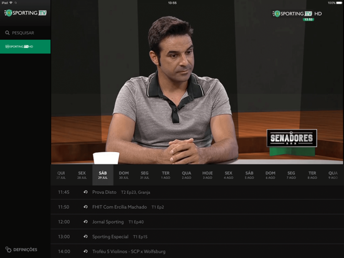Tap the Wi-Fi status icon
Viewport: 344px width, 258px height.
pyautogui.click(x=11, y=2)
